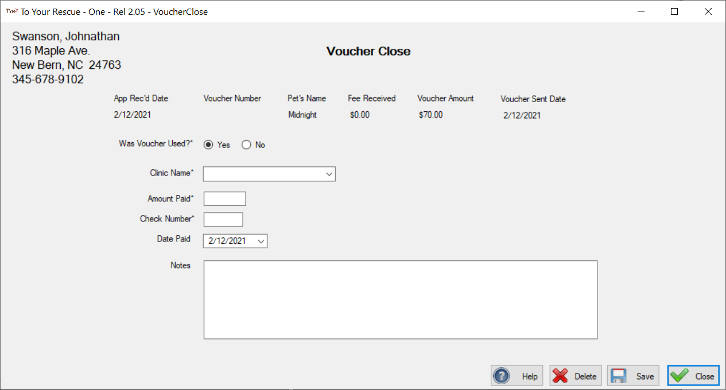Click the blue question mark Help icon
This screenshot has height=390, width=726.
[502, 376]
